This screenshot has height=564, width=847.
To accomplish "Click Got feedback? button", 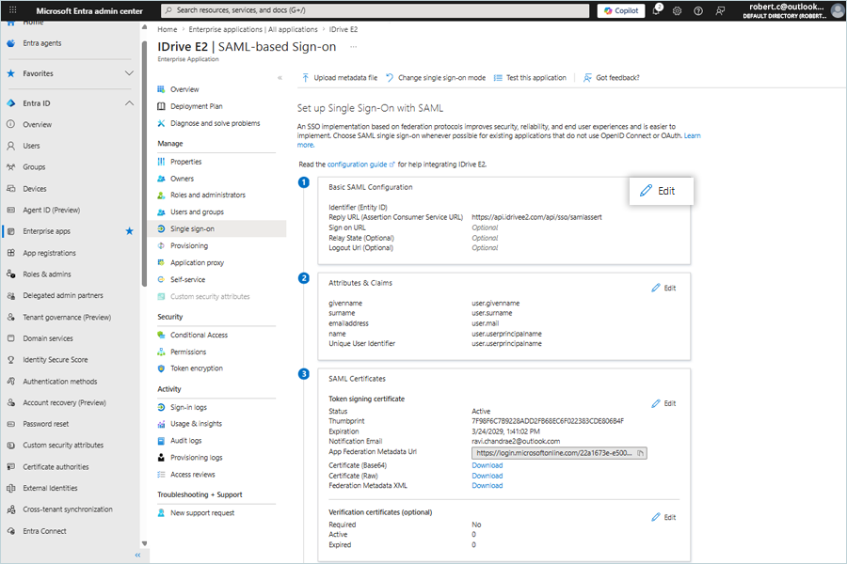I will (x=611, y=78).
